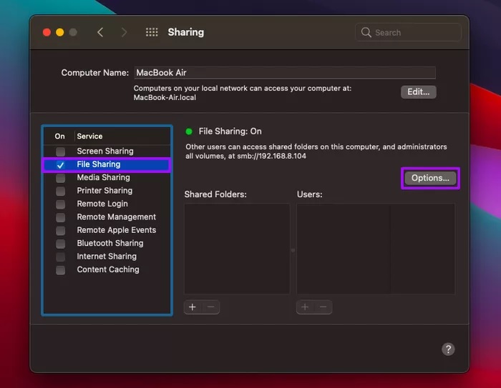Image resolution: width=501 pixels, height=388 pixels.
Task: Show all preferences grid icon
Action: 152,32
